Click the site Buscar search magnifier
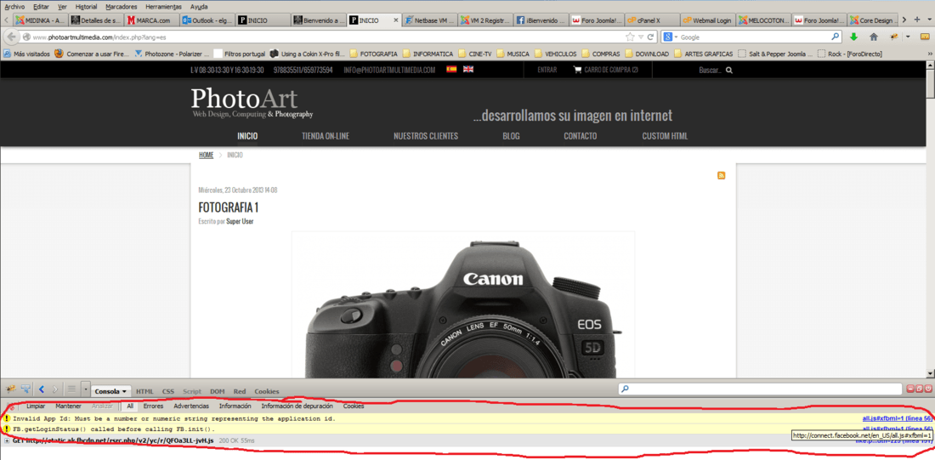The image size is (935, 460). 728,70
